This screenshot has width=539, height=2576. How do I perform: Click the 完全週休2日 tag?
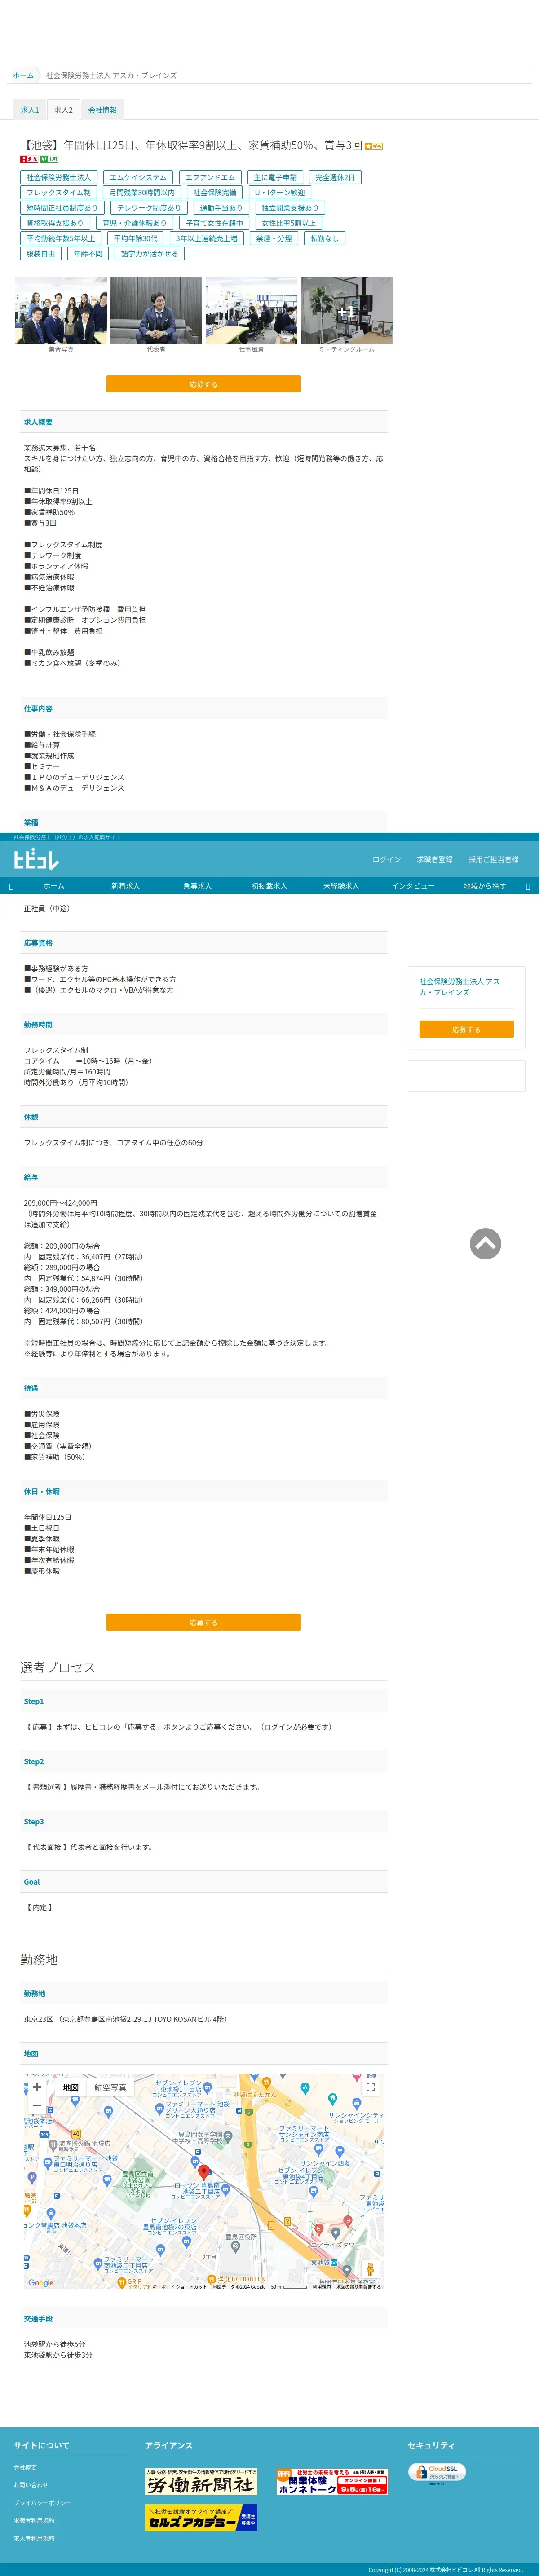click(335, 177)
